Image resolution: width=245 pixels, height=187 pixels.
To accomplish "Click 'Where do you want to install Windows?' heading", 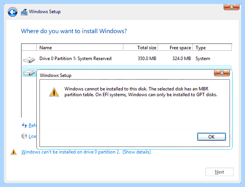I will 74,31.
